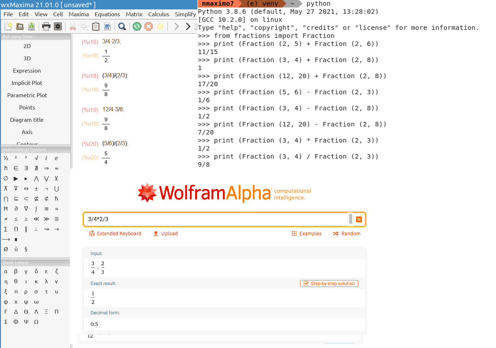Choose Parametric Plot in the draw sidebar
Viewport: 496px width, 348px height.
coord(27,95)
